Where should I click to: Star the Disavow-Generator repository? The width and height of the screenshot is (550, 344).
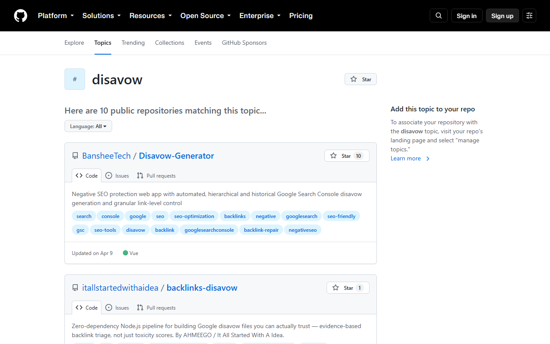point(347,156)
